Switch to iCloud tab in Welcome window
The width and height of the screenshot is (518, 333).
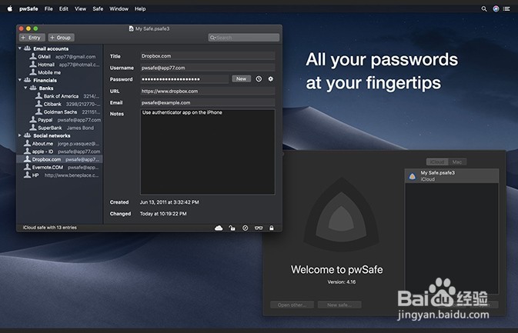[437, 162]
